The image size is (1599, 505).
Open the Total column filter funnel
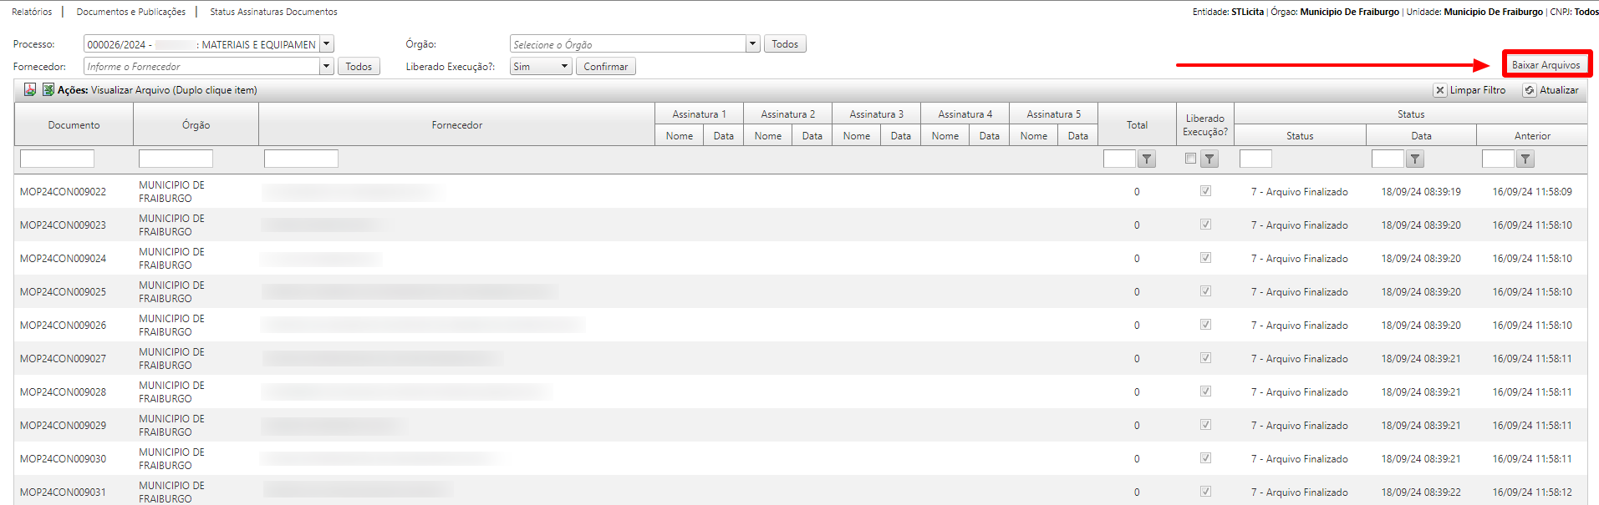pos(1147,159)
